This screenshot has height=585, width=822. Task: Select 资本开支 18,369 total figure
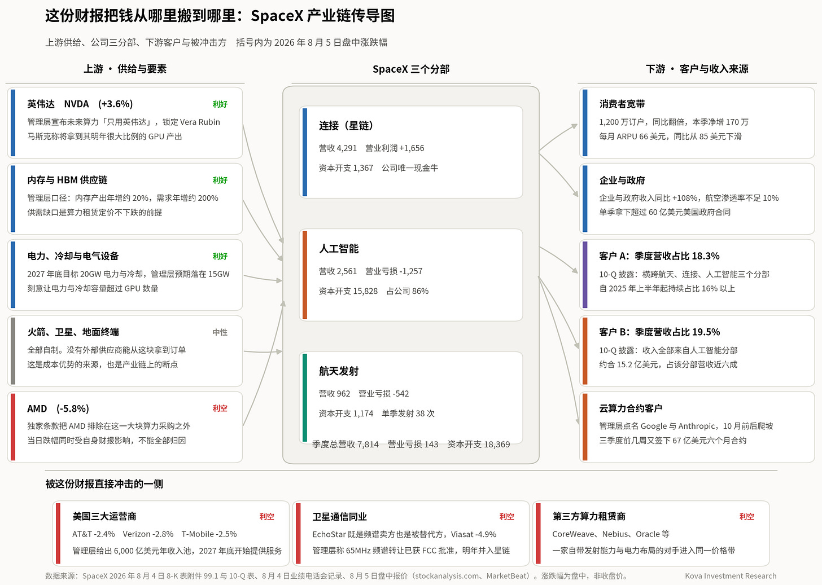pos(479,445)
